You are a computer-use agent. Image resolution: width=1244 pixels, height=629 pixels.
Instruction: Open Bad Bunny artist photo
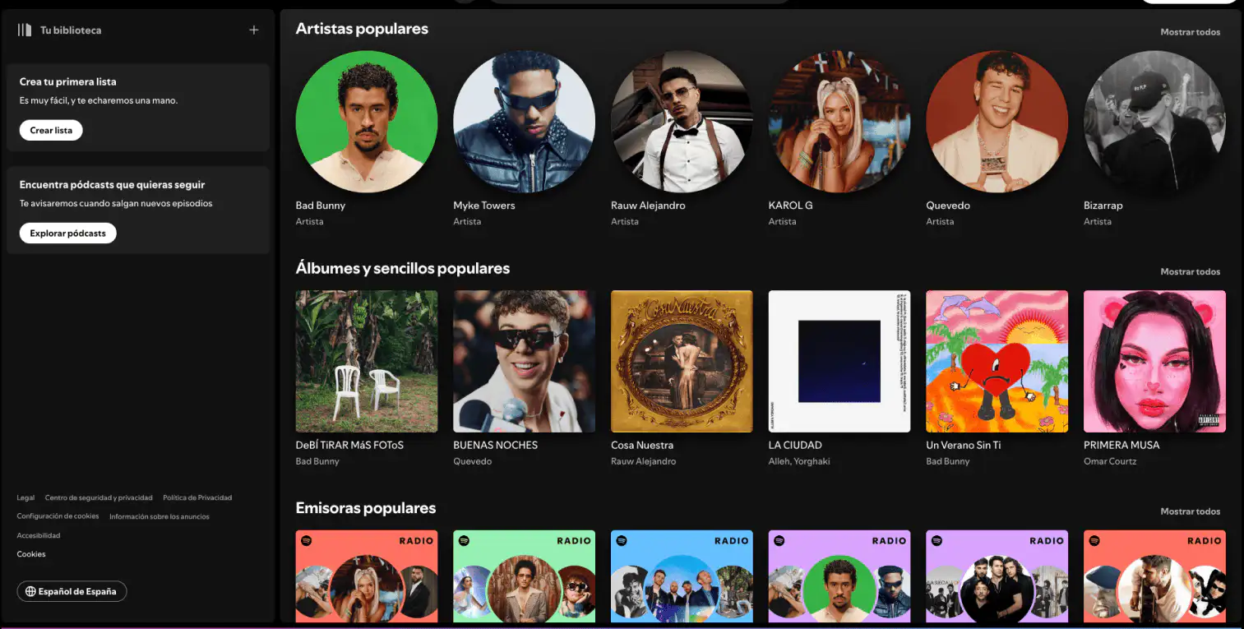(367, 122)
